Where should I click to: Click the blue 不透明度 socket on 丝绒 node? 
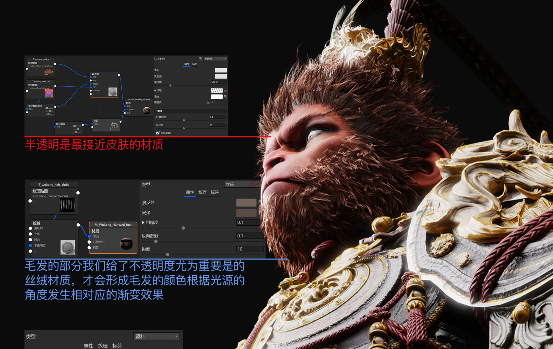30,245
